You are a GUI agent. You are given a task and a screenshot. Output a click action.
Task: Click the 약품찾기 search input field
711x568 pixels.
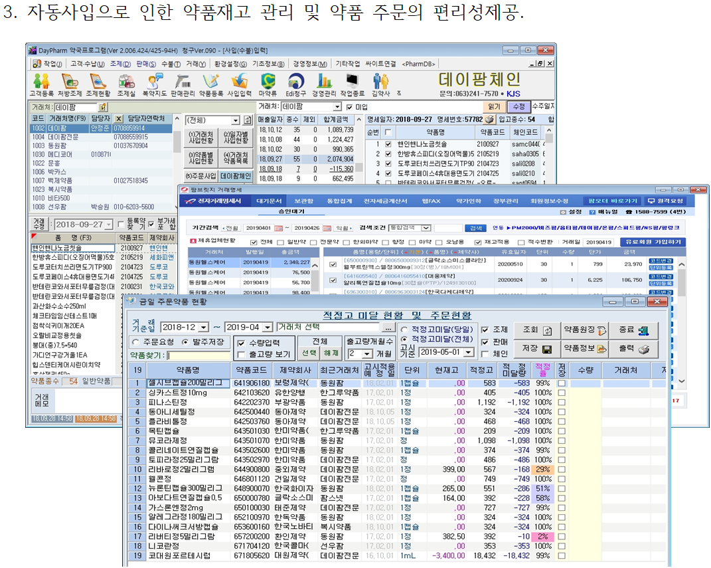click(198, 355)
